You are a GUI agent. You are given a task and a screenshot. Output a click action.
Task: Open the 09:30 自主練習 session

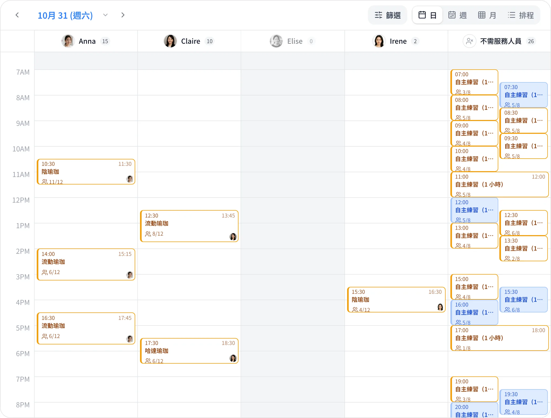tap(524, 146)
